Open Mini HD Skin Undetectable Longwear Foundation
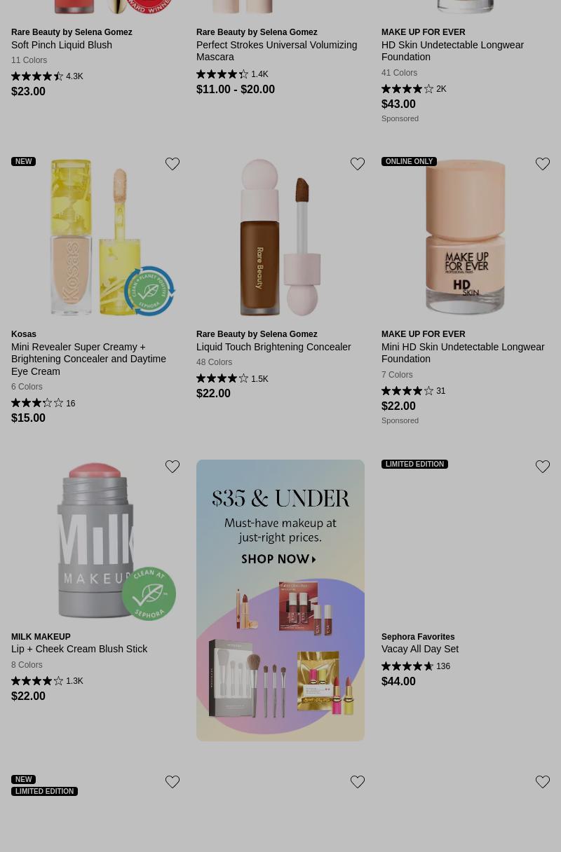 463,352
